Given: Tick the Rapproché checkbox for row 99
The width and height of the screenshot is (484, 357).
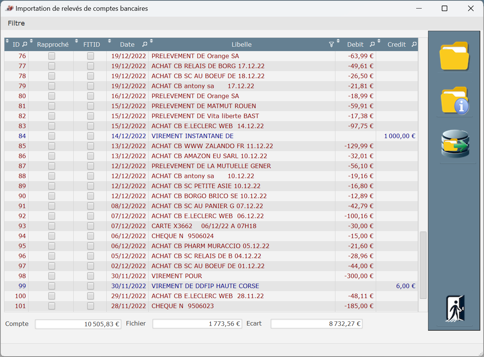Looking at the screenshot, I should [52, 286].
